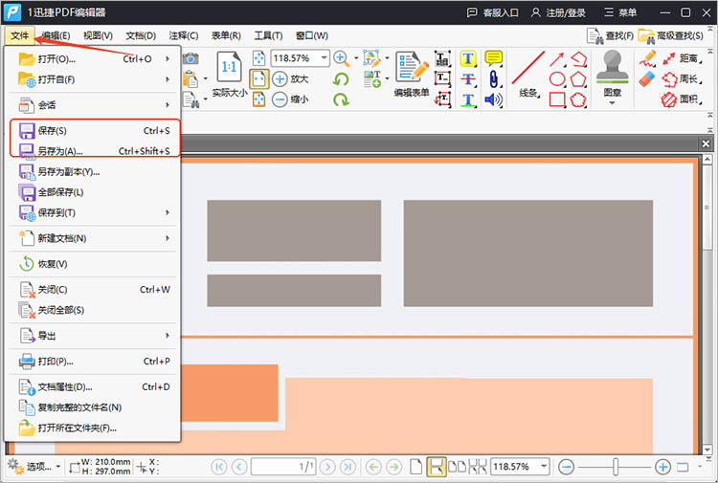
Task: Click the zoom slider minus button
Action: coord(567,467)
